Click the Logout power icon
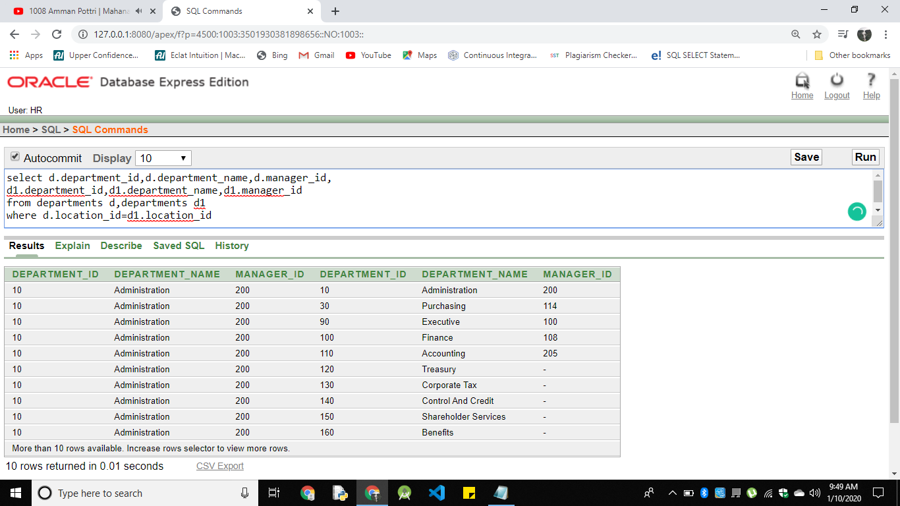This screenshot has height=506, width=900. point(837,80)
